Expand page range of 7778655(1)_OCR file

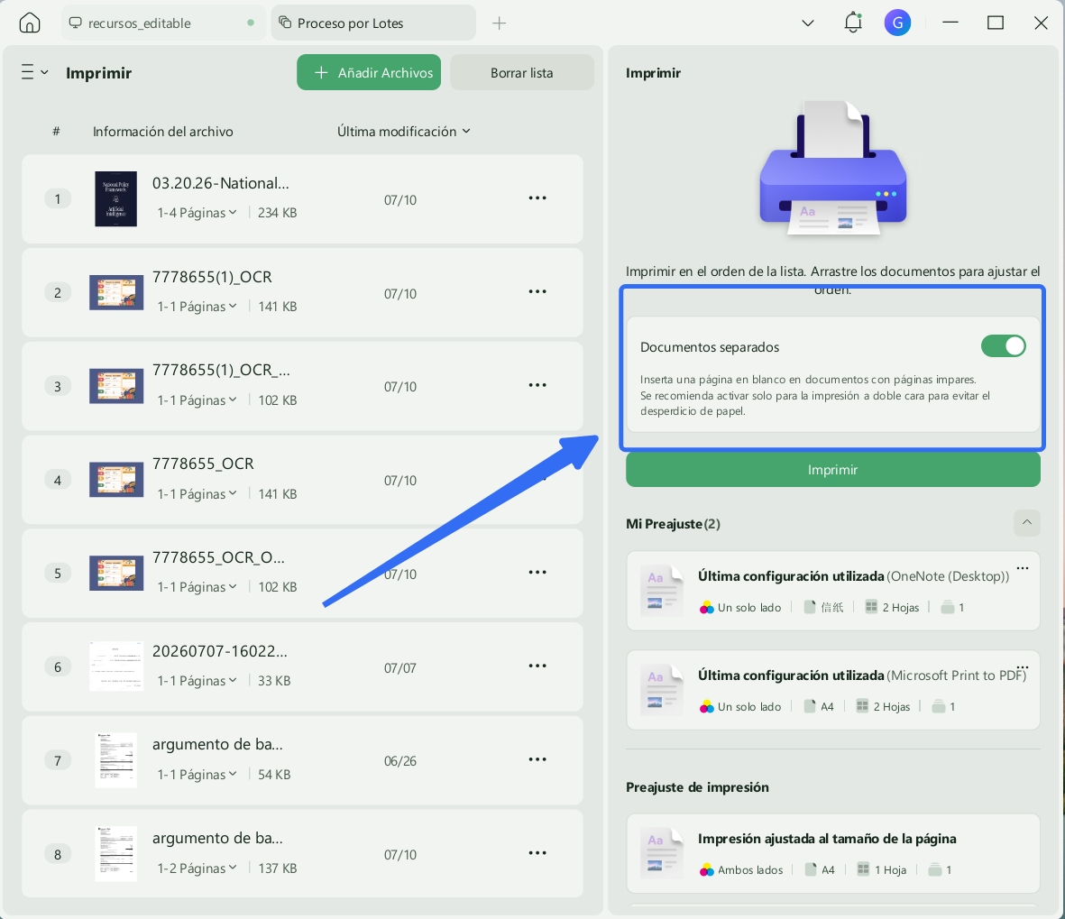coord(197,307)
